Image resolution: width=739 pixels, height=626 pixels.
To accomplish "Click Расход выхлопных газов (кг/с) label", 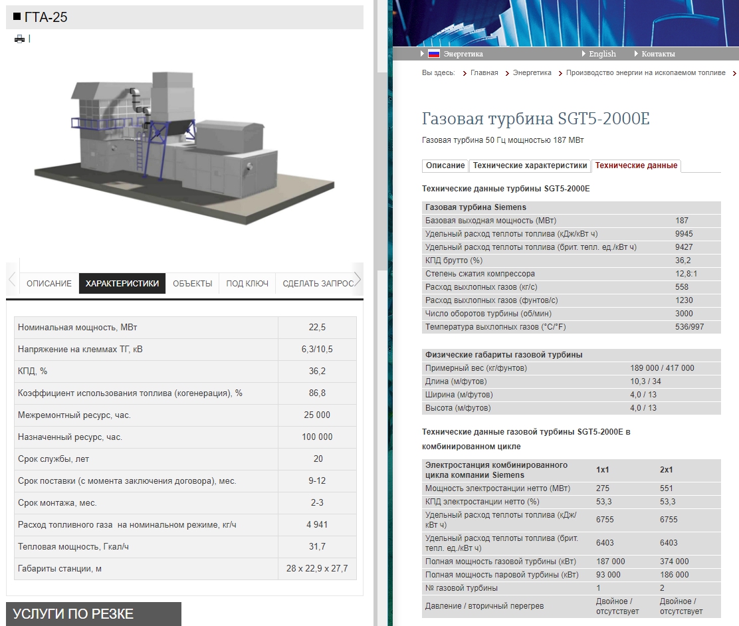I will (481, 287).
